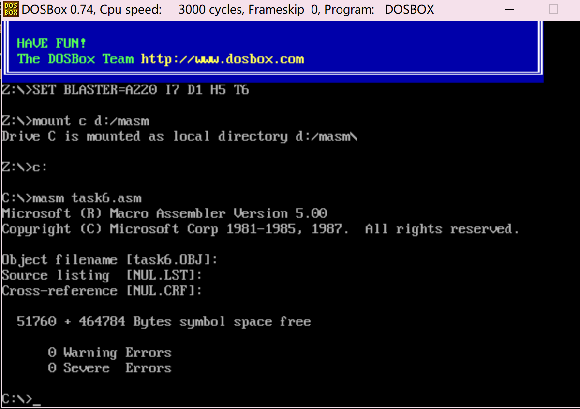Click 'Cross-reference [NUL.CRF]:' line
This screenshot has width=580, height=409.
[x=102, y=291]
